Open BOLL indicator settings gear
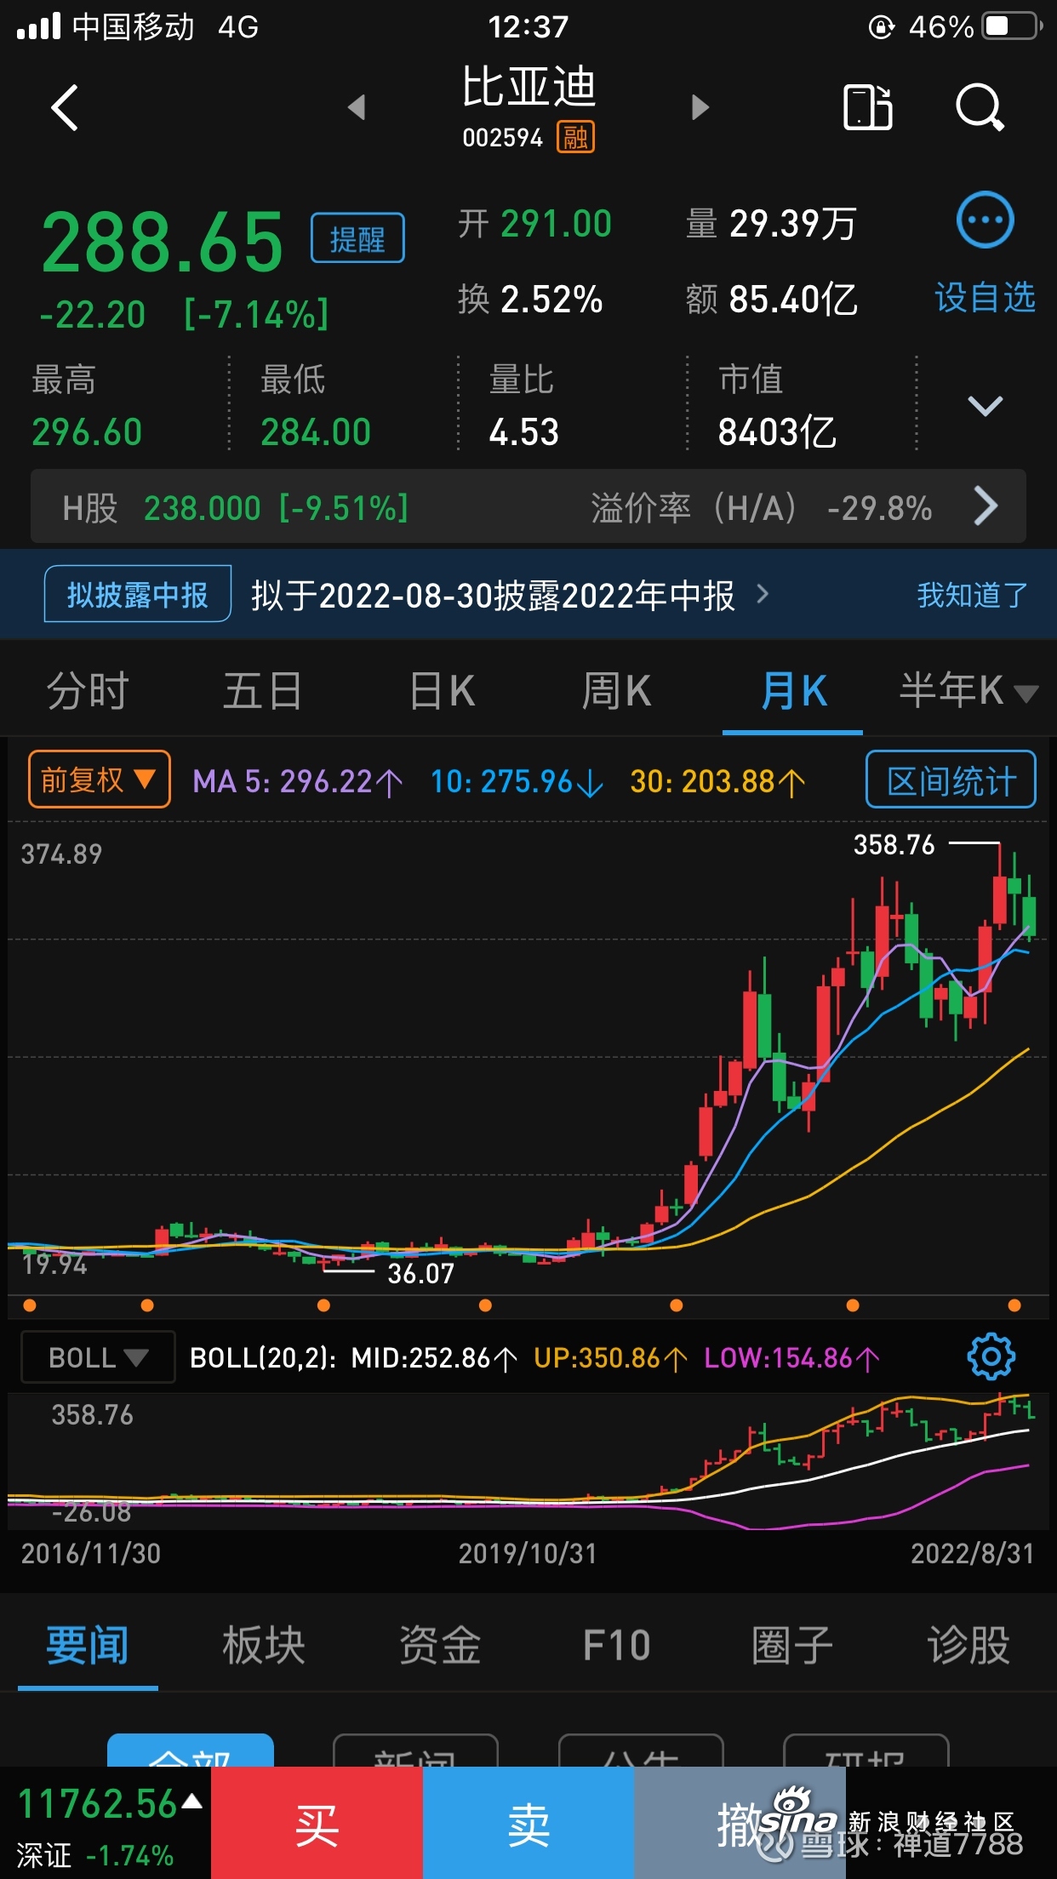Screen dimensions: 1057x1879 tap(991, 1356)
